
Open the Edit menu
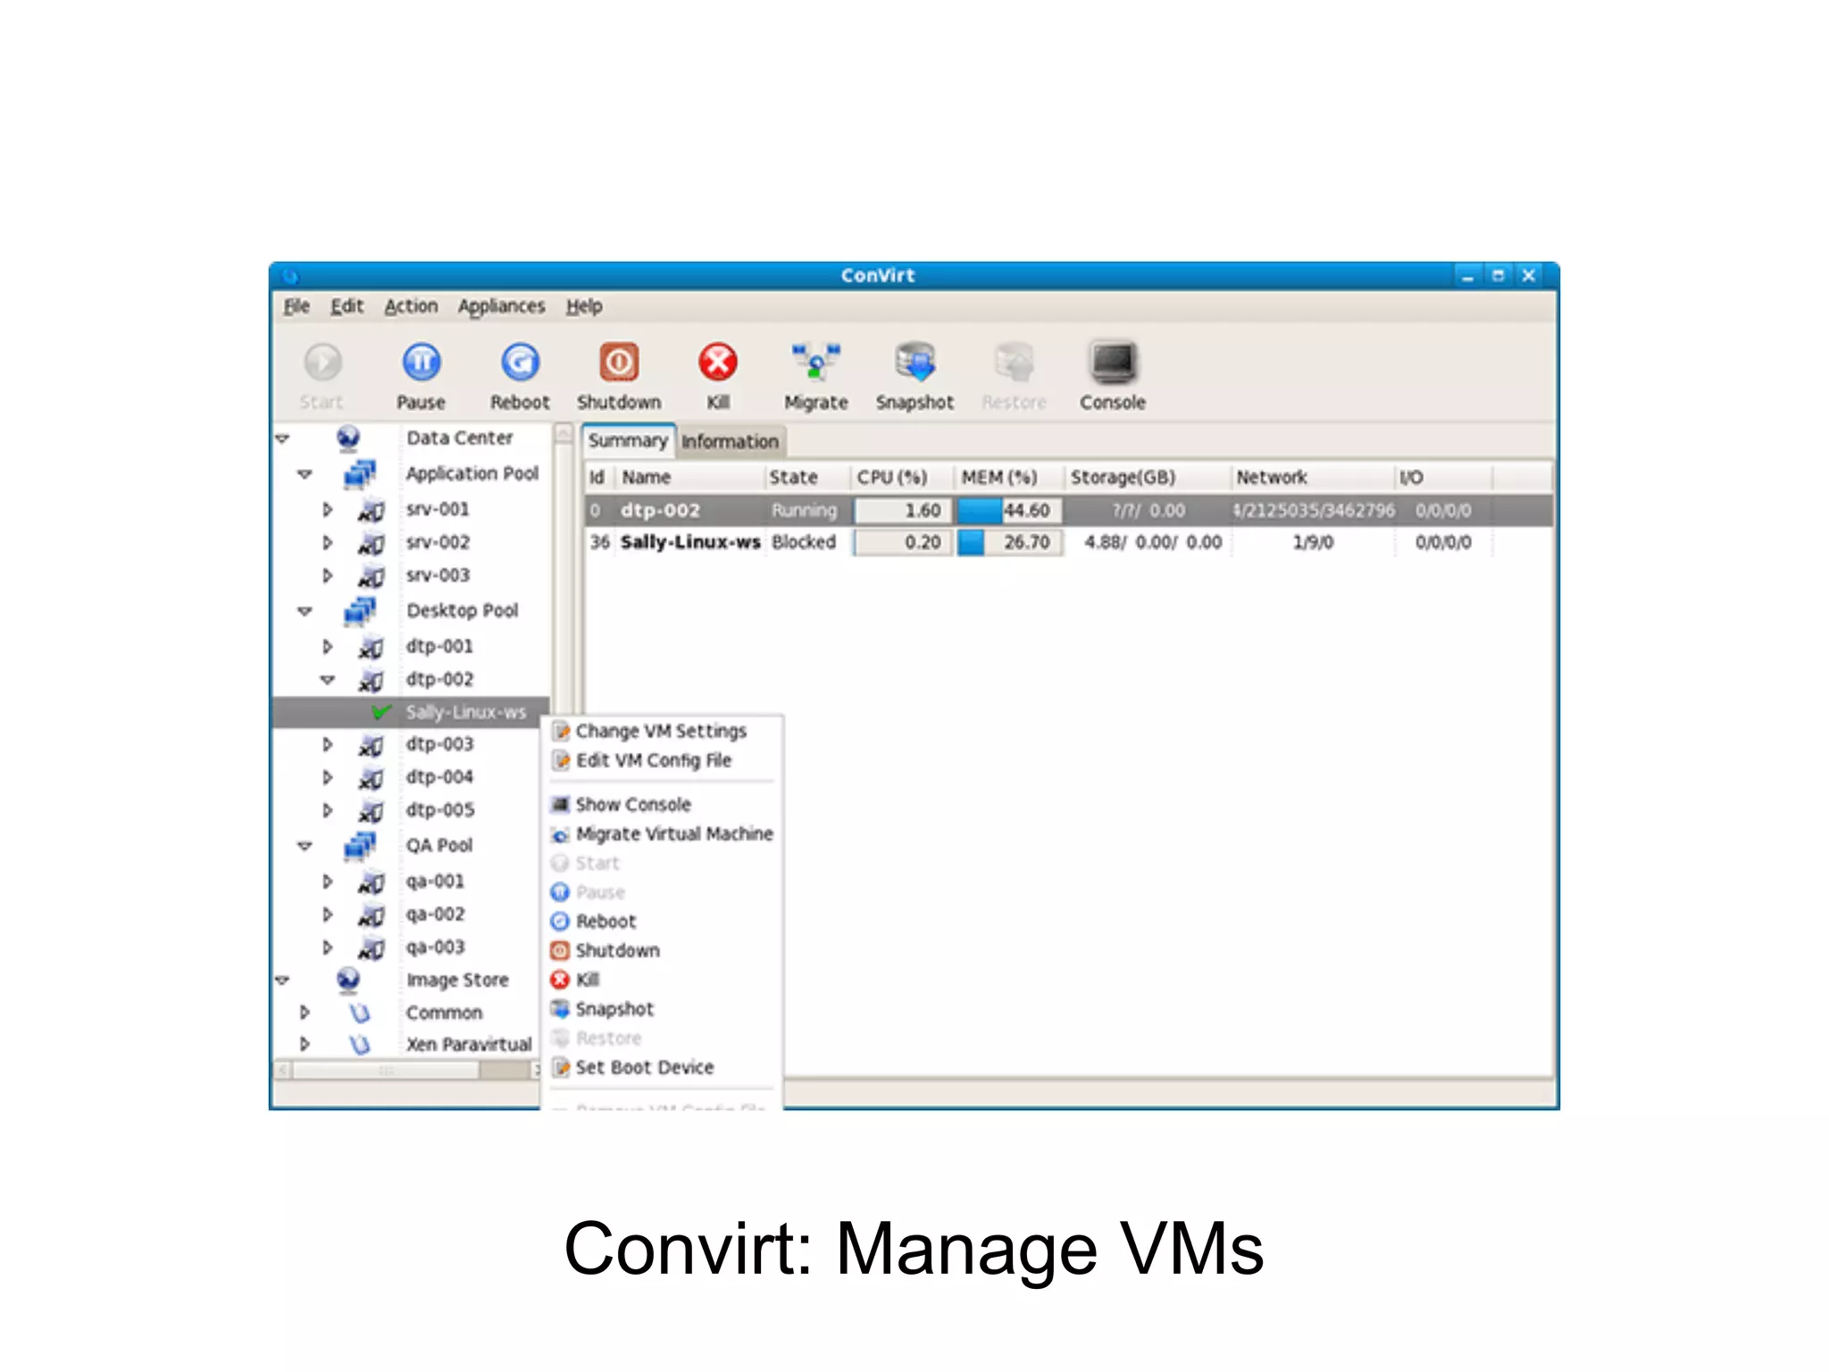[x=347, y=306]
